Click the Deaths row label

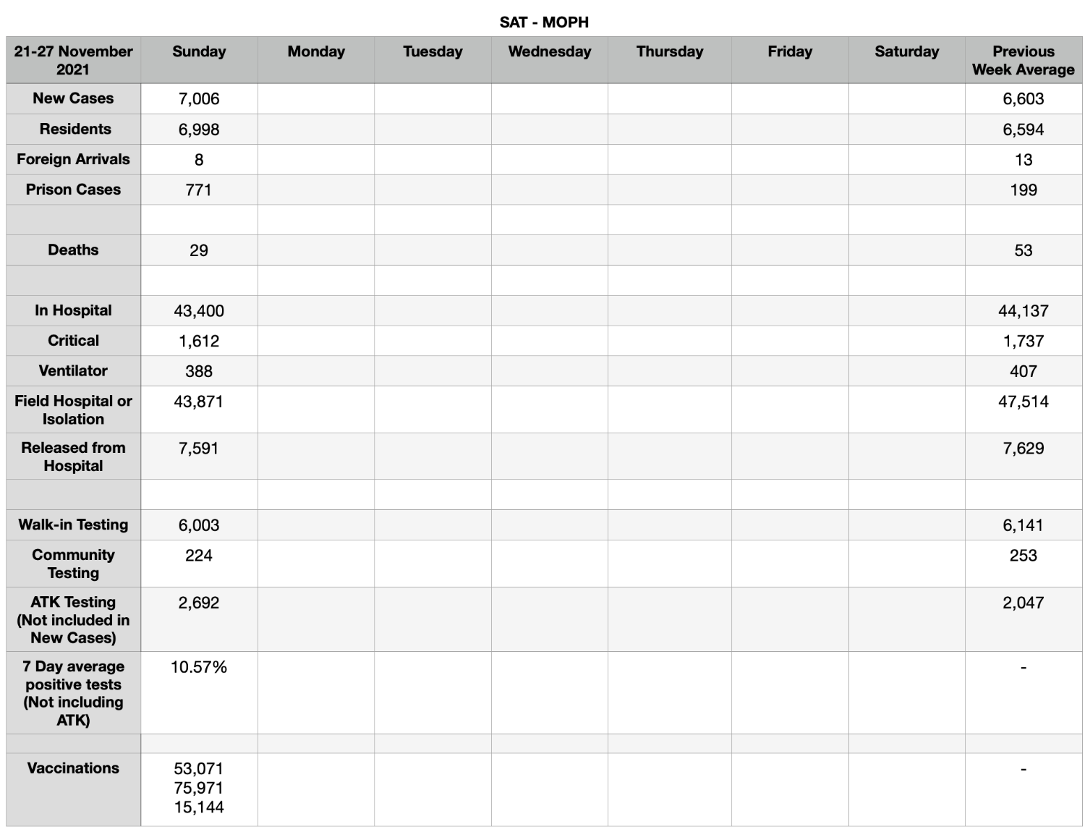pos(73,250)
